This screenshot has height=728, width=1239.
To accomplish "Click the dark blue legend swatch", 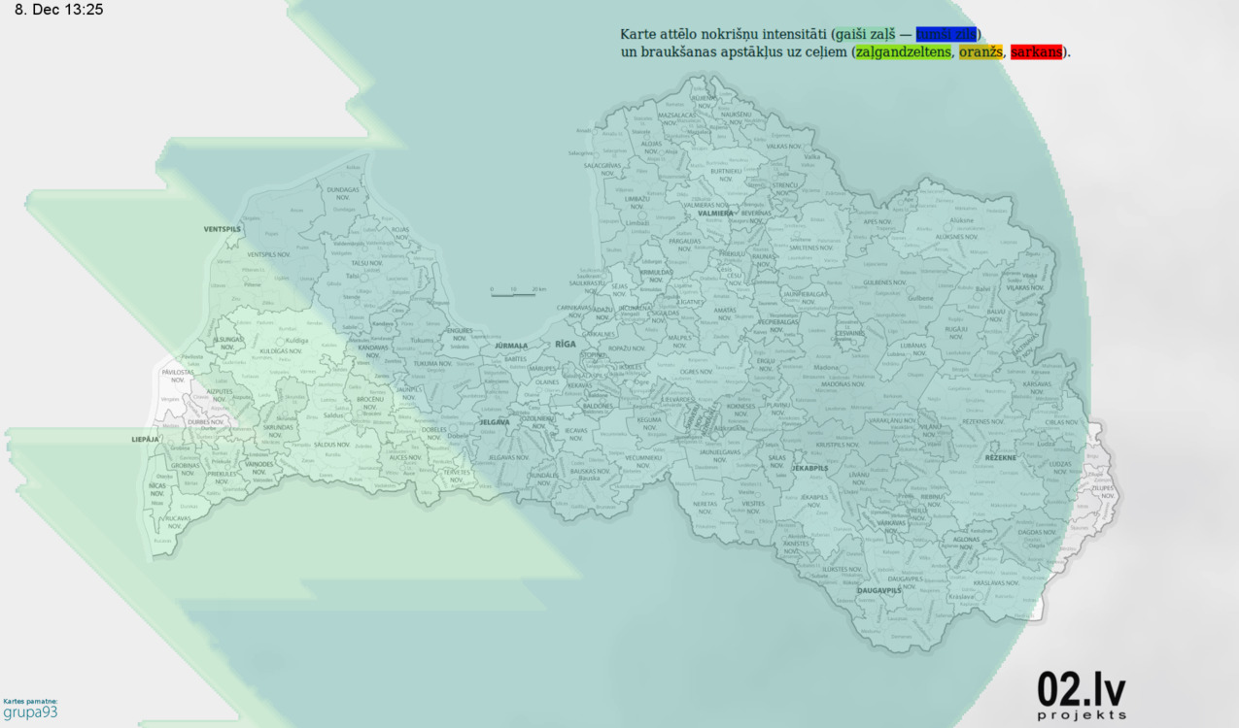I will (x=946, y=35).
